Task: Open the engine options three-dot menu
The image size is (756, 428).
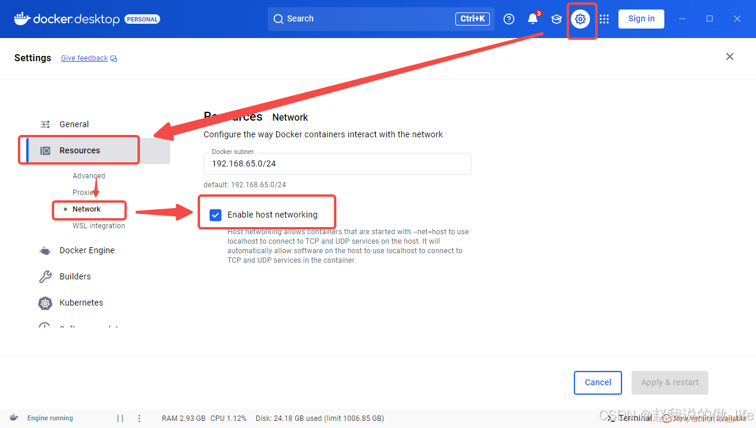Action: (139, 418)
